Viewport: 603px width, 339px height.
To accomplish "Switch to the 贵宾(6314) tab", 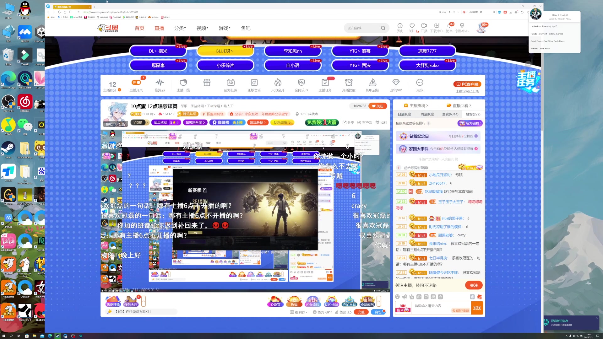I will click(x=450, y=114).
